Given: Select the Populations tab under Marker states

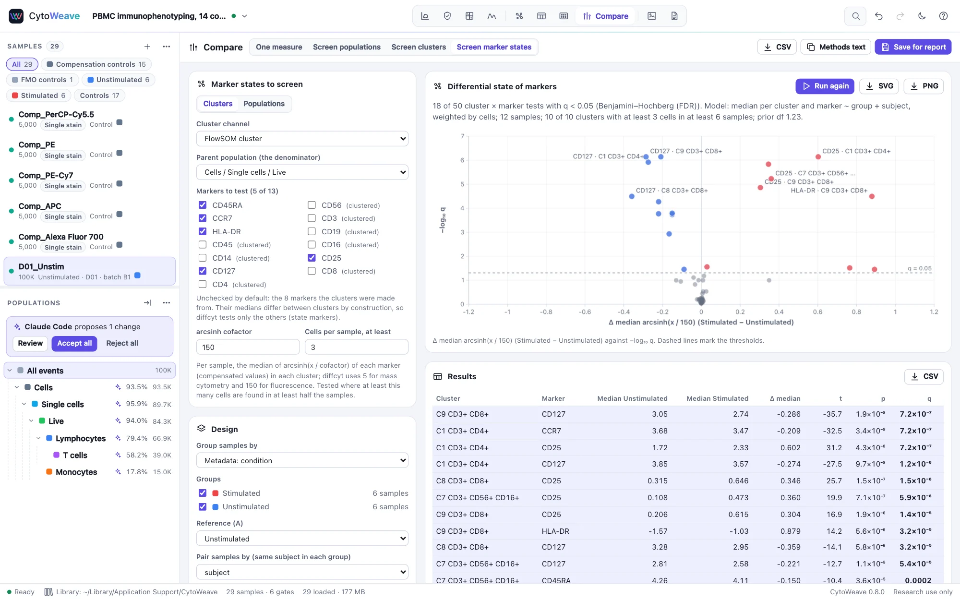Looking at the screenshot, I should click(264, 104).
